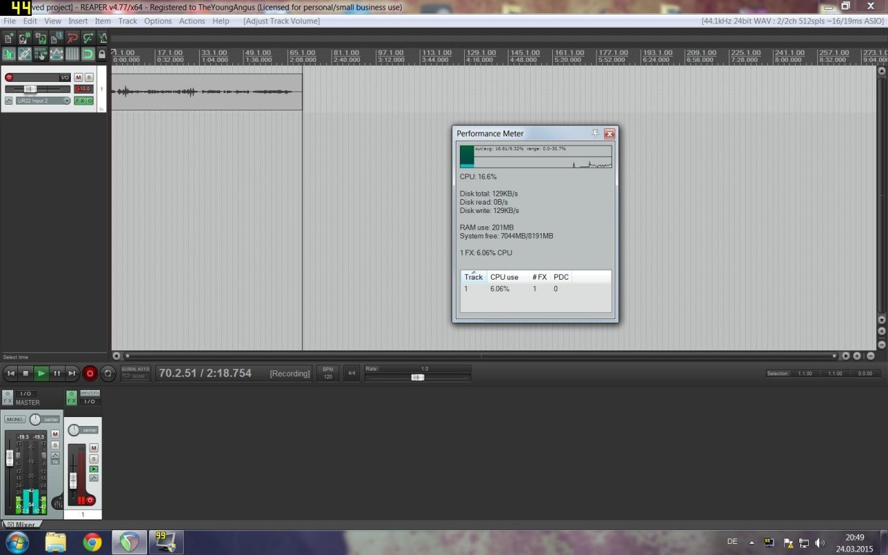The width and height of the screenshot is (888, 555).
Task: Toggle item grouping toolbar icon
Action: point(24,53)
